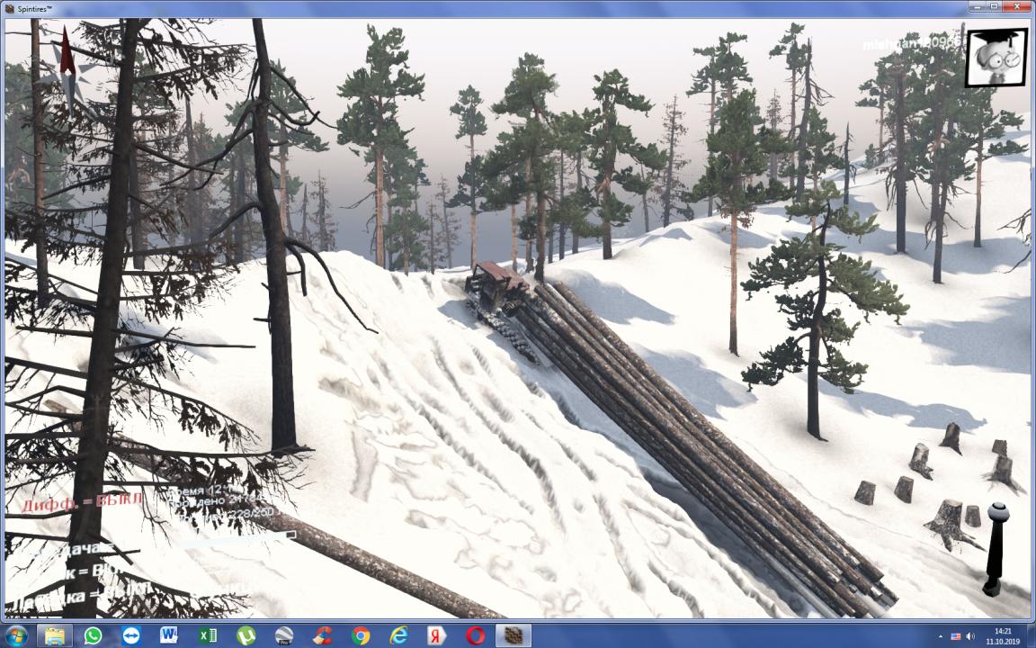Open Google Chrome from the taskbar
The width and height of the screenshot is (1036, 648).
click(361, 635)
